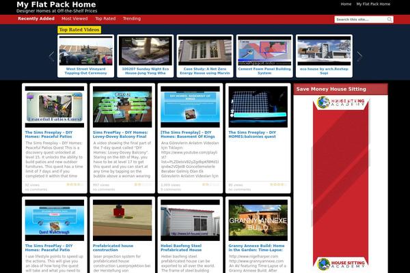This screenshot has height=273, width=410.
Task: Click West Street Vineyard Topping Out Ceremony title
Action: pyautogui.click(x=86, y=71)
